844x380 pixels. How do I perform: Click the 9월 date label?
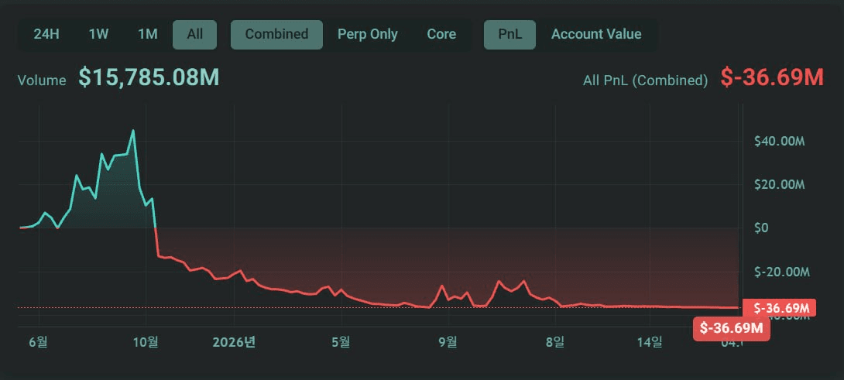pos(448,342)
